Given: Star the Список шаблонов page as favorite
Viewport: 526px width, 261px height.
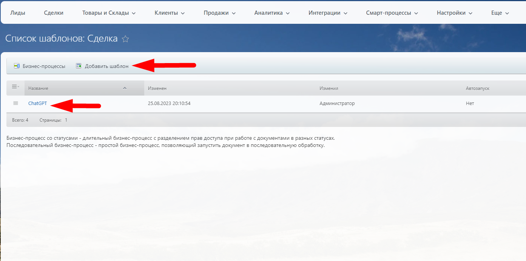Looking at the screenshot, I should click(125, 39).
